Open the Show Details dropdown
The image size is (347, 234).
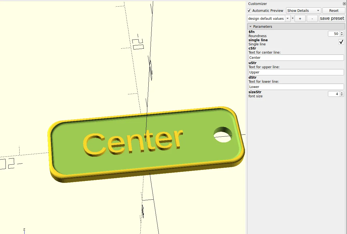coord(303,11)
